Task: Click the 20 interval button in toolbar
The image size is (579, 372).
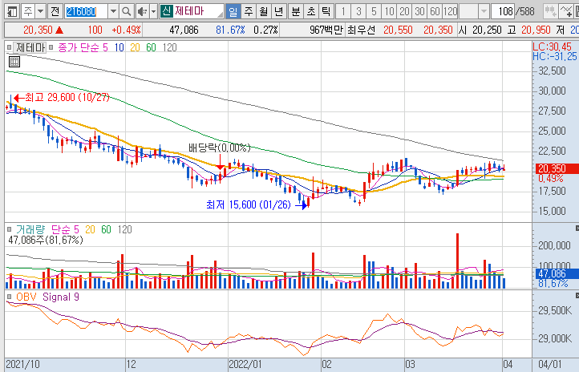Action: coord(404,12)
